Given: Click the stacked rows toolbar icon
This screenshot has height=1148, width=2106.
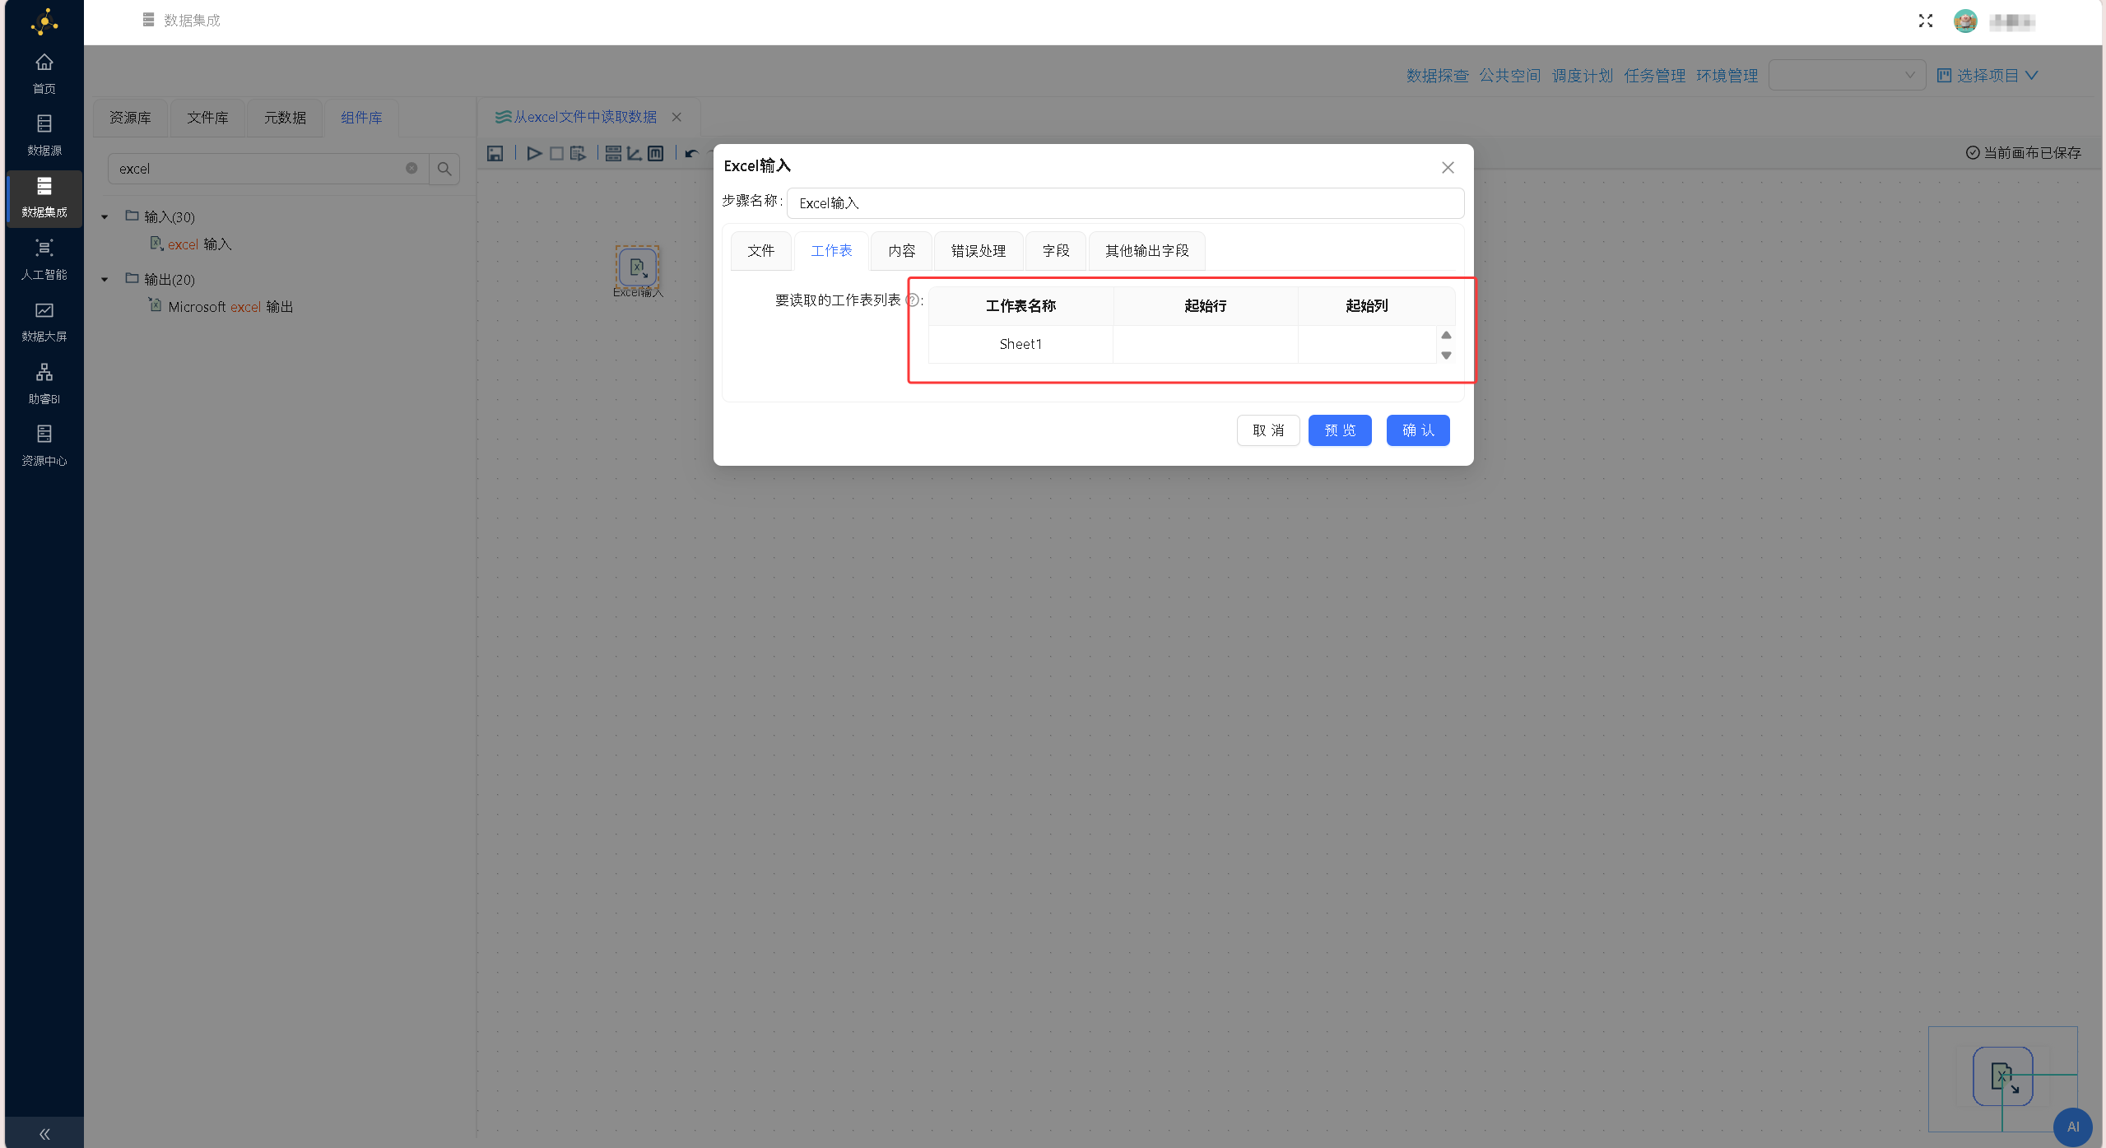Looking at the screenshot, I should 613,153.
